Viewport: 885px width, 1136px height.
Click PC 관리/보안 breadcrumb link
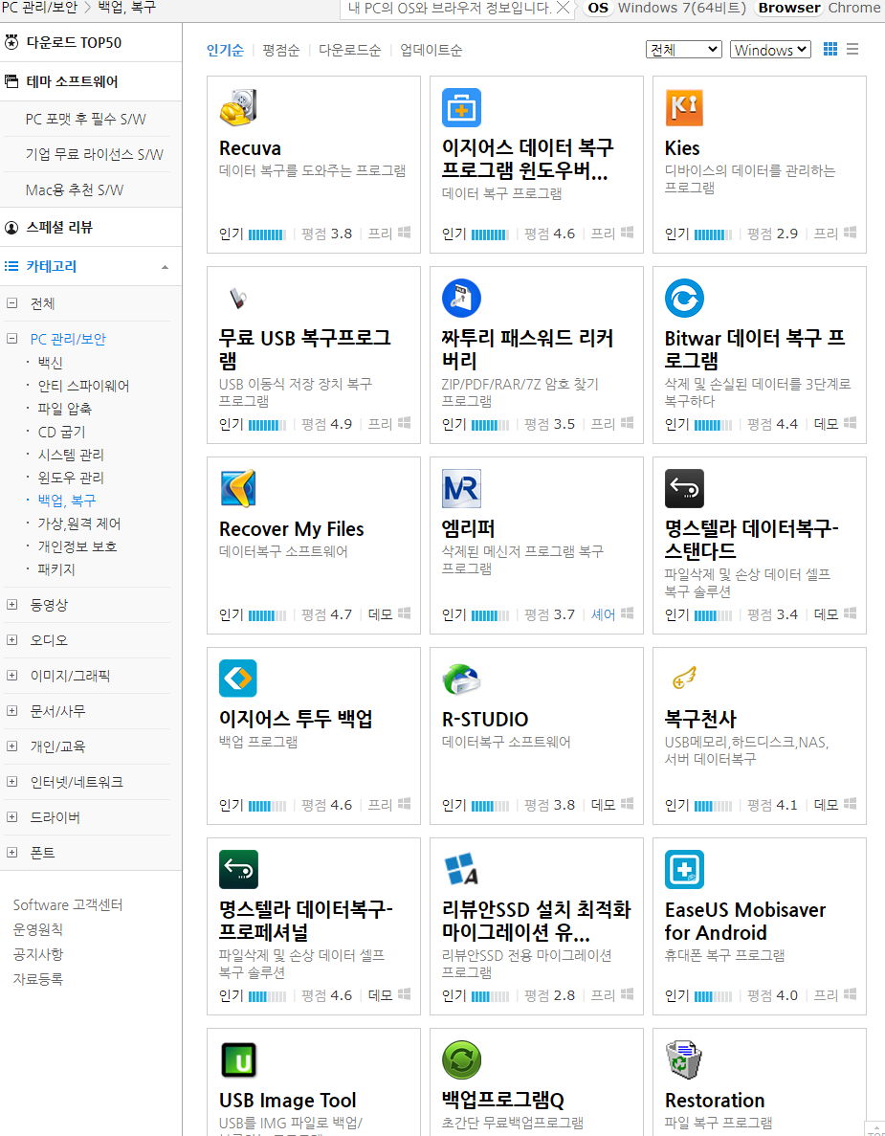(40, 8)
